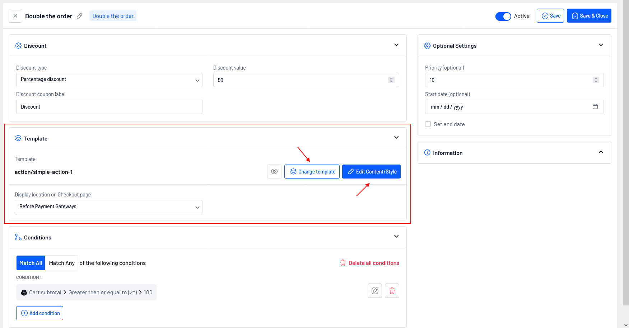Collapse the Discount section chevron

click(396, 45)
